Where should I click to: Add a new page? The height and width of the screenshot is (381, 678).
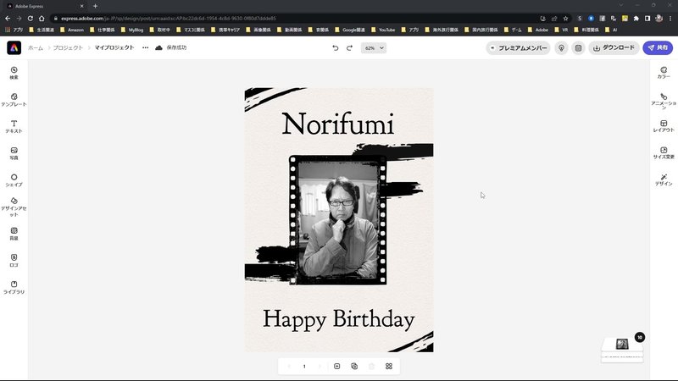[336, 367]
